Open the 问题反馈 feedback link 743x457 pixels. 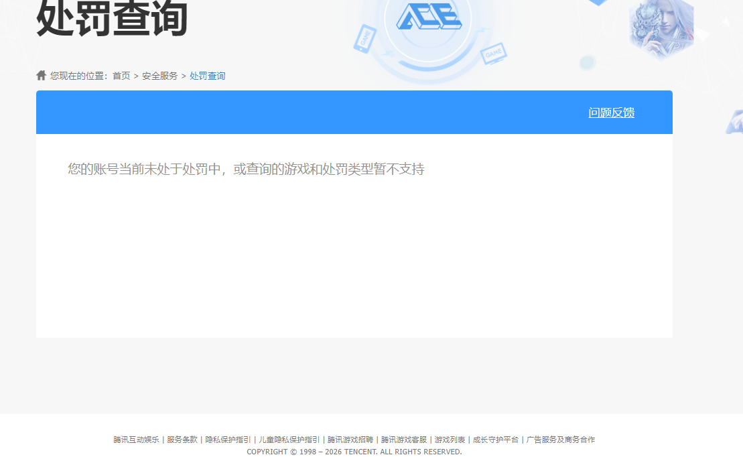coord(612,112)
